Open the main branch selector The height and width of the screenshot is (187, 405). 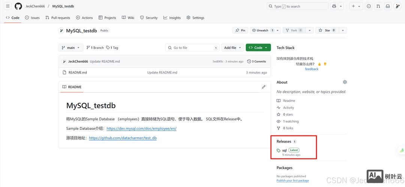71,47
